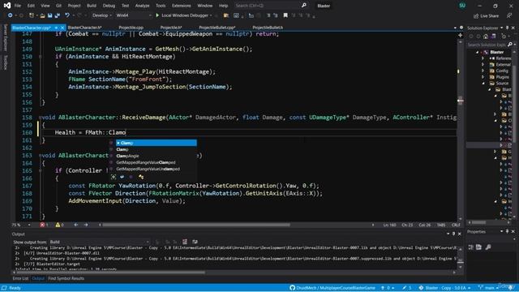This screenshot has width=519, height=292.
Task: Click the previous issue arrow below editor
Action: click(x=76, y=225)
